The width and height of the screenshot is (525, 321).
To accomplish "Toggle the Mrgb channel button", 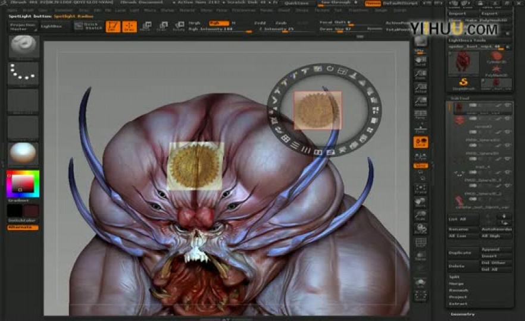I will pyautogui.click(x=195, y=23).
